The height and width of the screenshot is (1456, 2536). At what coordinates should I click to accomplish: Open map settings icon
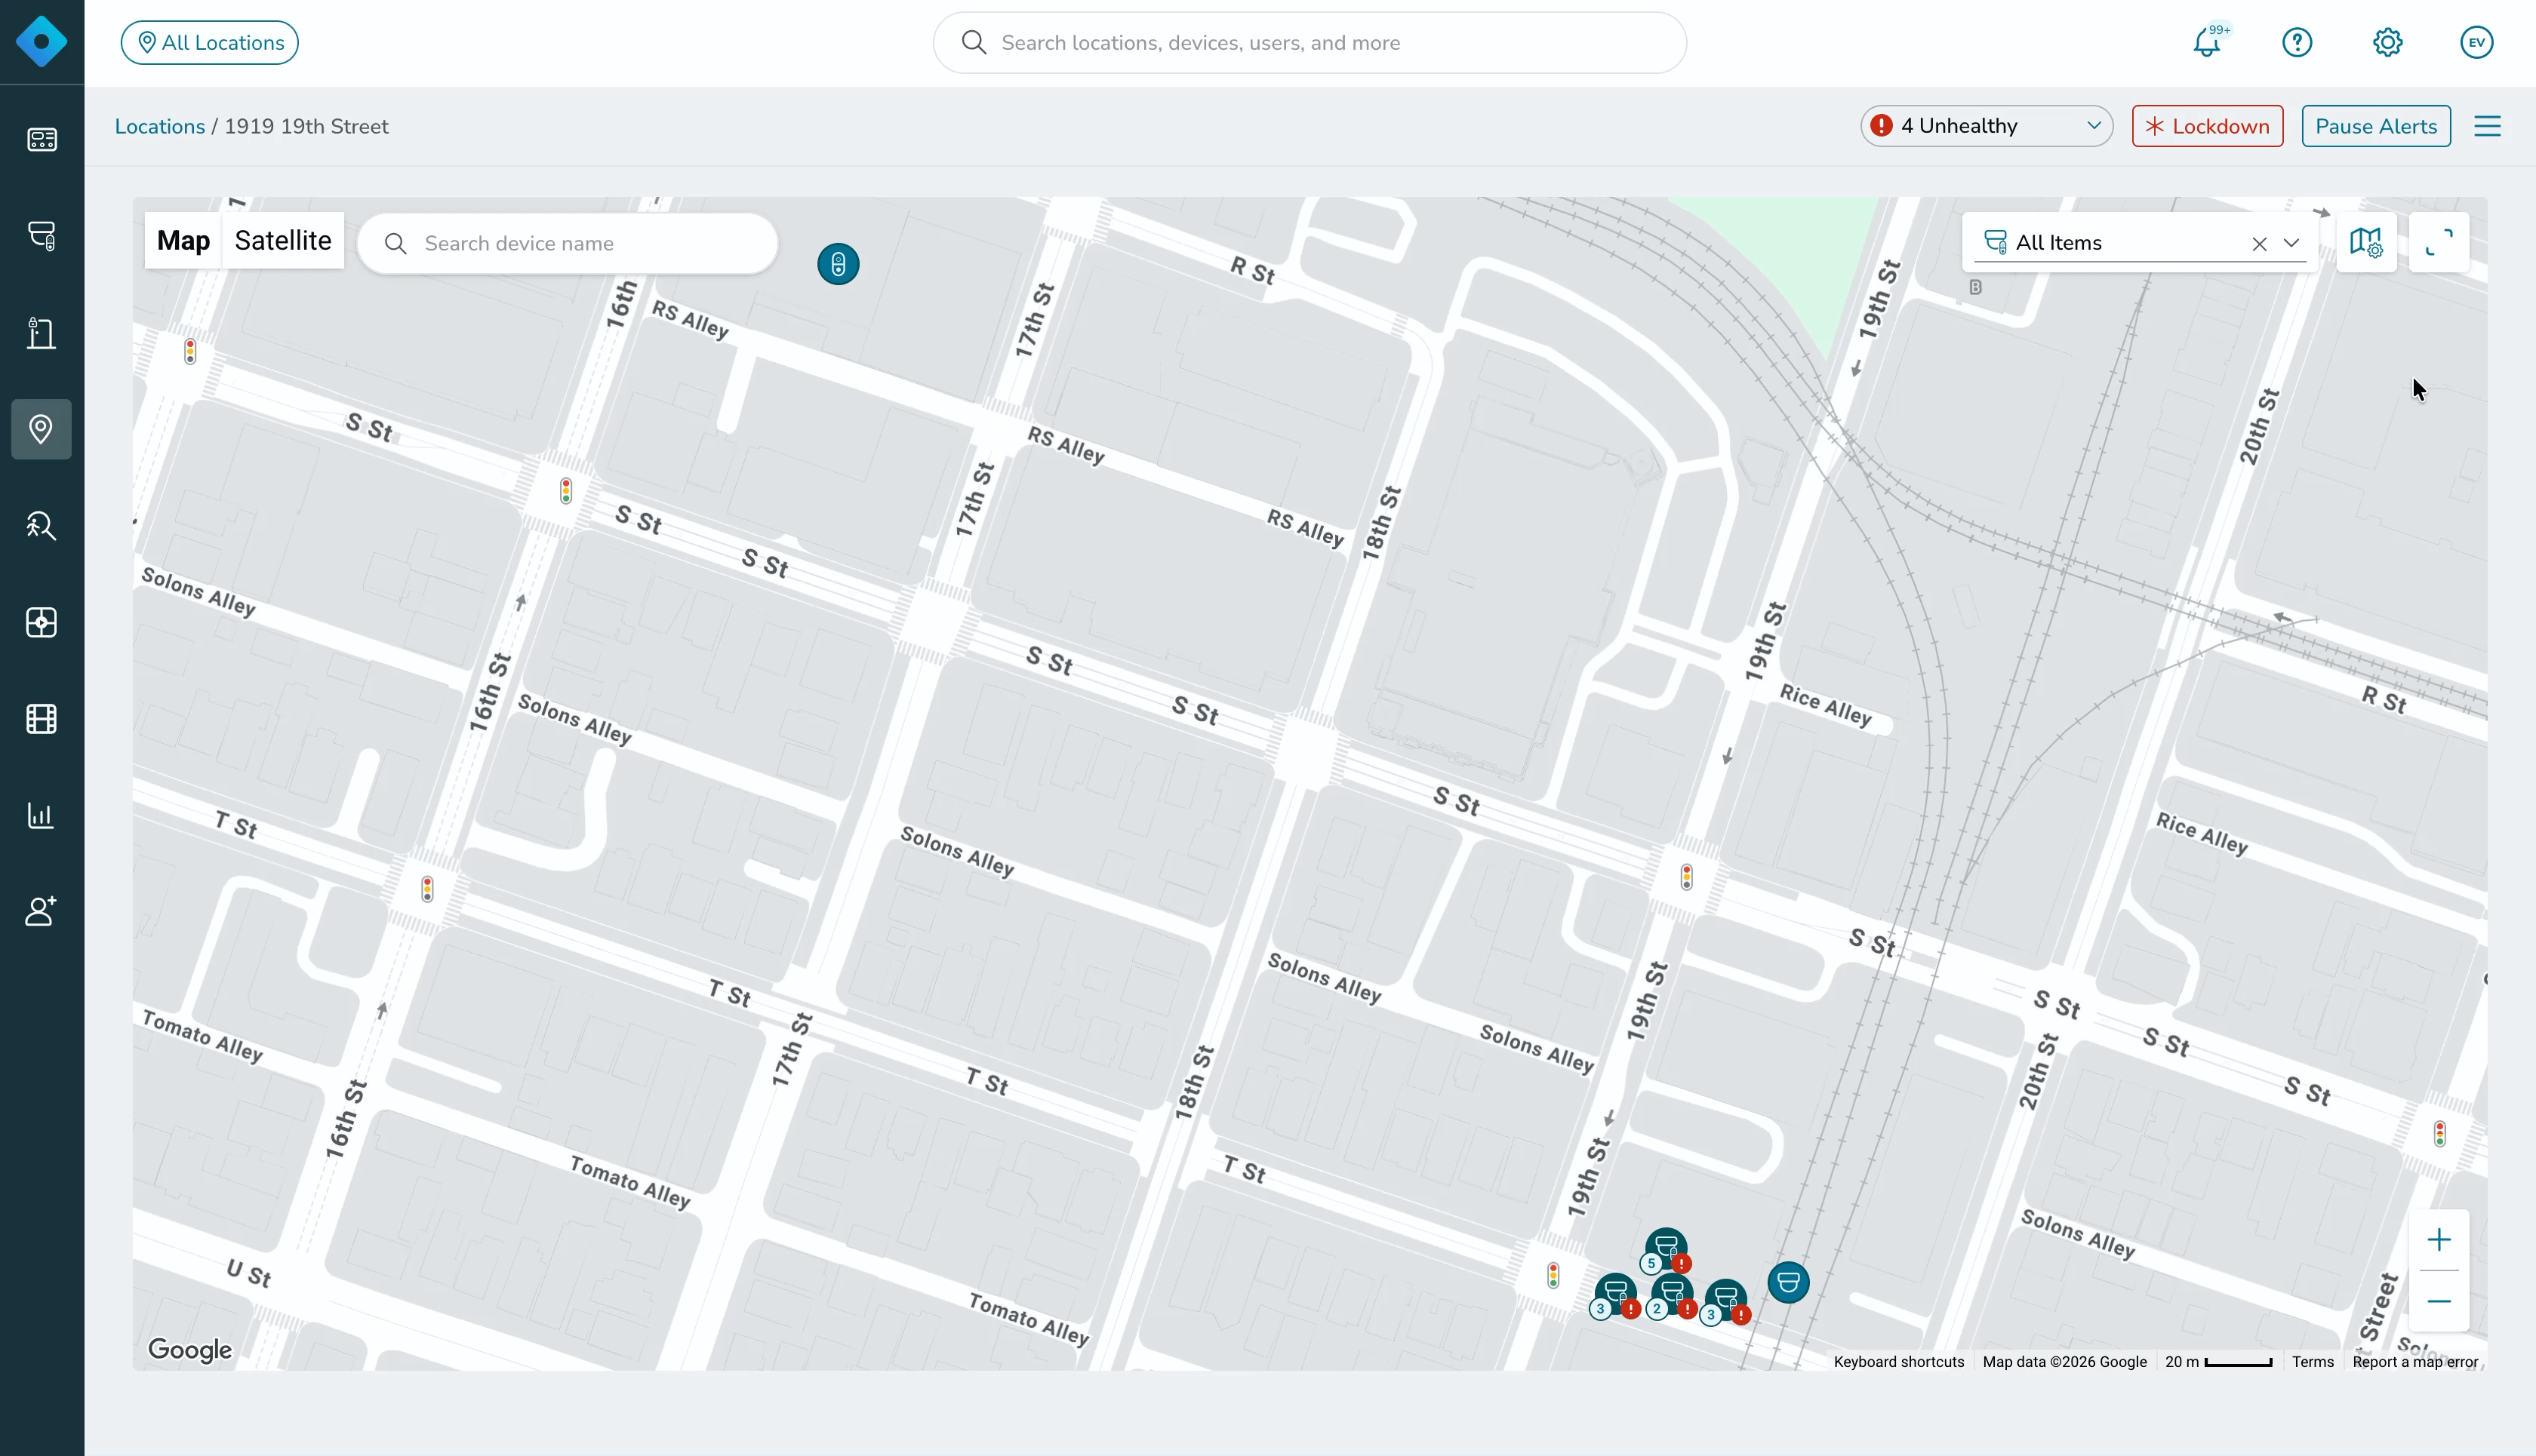tap(2366, 242)
